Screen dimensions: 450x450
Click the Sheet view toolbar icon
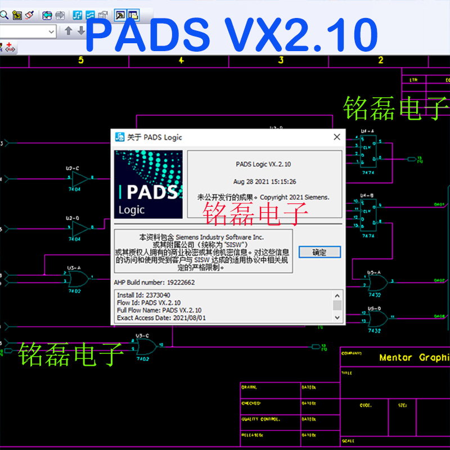pyautogui.click(x=17, y=15)
